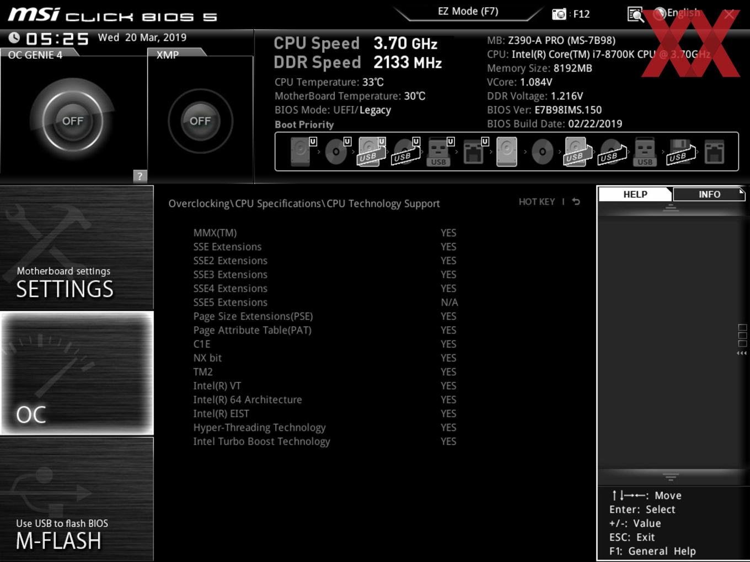The width and height of the screenshot is (750, 562).
Task: Open the English language selector
Action: coord(677,13)
